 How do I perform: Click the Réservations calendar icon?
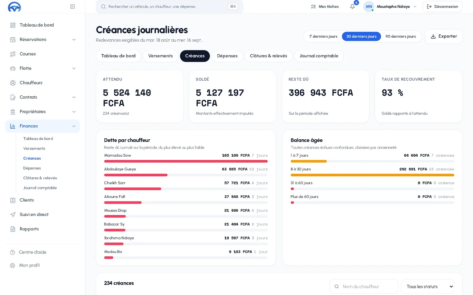pos(13,40)
